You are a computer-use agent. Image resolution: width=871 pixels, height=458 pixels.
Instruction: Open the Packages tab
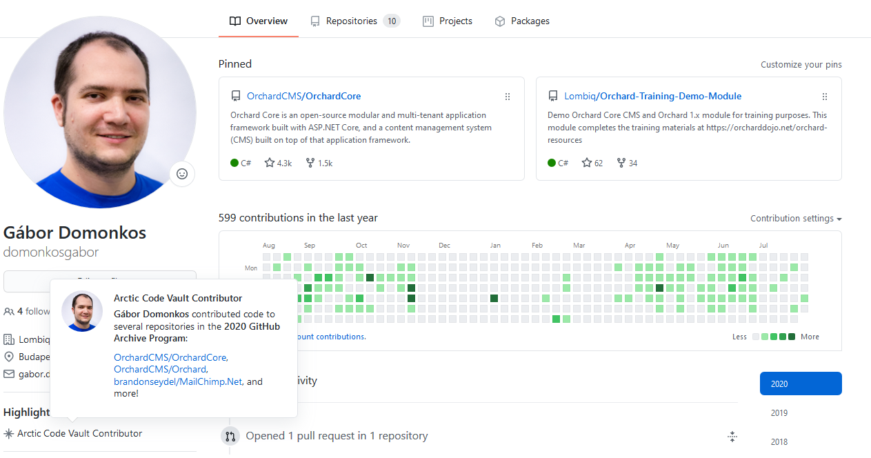[x=522, y=21]
